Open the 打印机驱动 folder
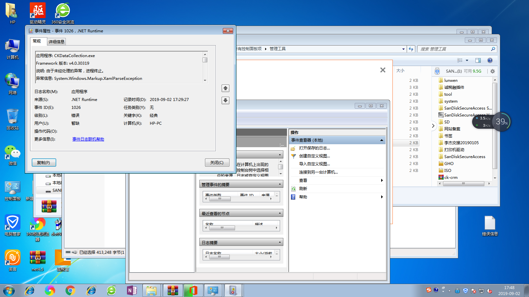The height and width of the screenshot is (297, 529). (x=454, y=150)
